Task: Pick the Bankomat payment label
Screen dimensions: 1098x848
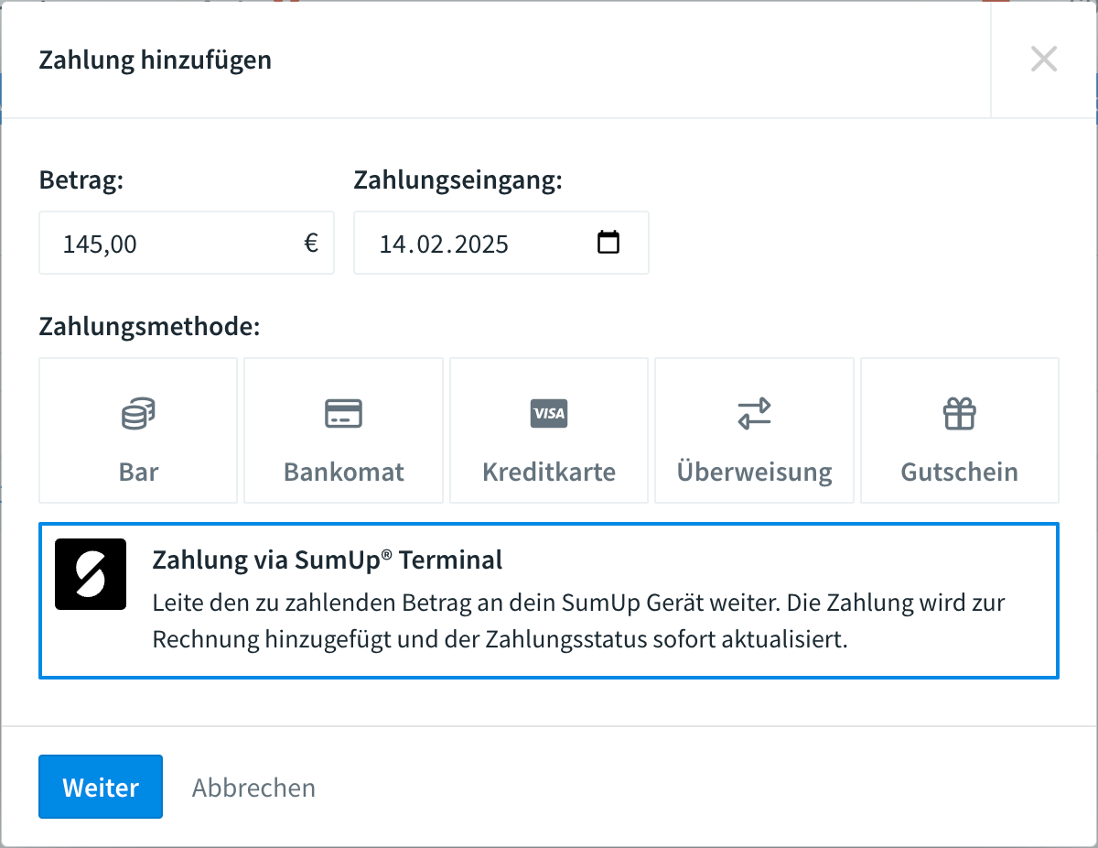Action: (x=343, y=473)
